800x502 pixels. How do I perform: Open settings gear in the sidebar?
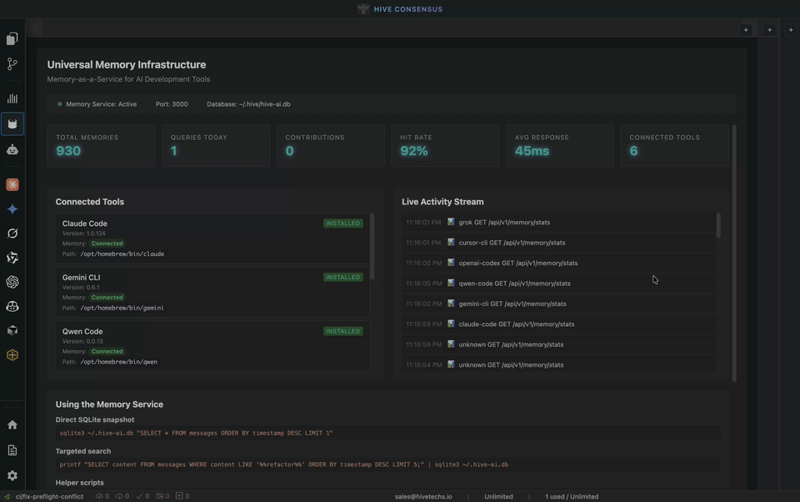[x=12, y=475]
